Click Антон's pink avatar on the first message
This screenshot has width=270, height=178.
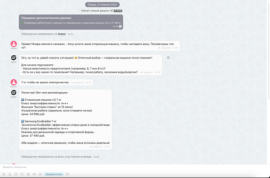coord(14,44)
